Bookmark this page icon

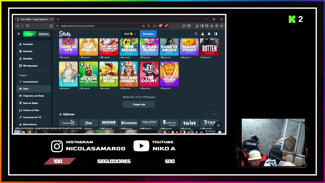[x=51, y=26]
